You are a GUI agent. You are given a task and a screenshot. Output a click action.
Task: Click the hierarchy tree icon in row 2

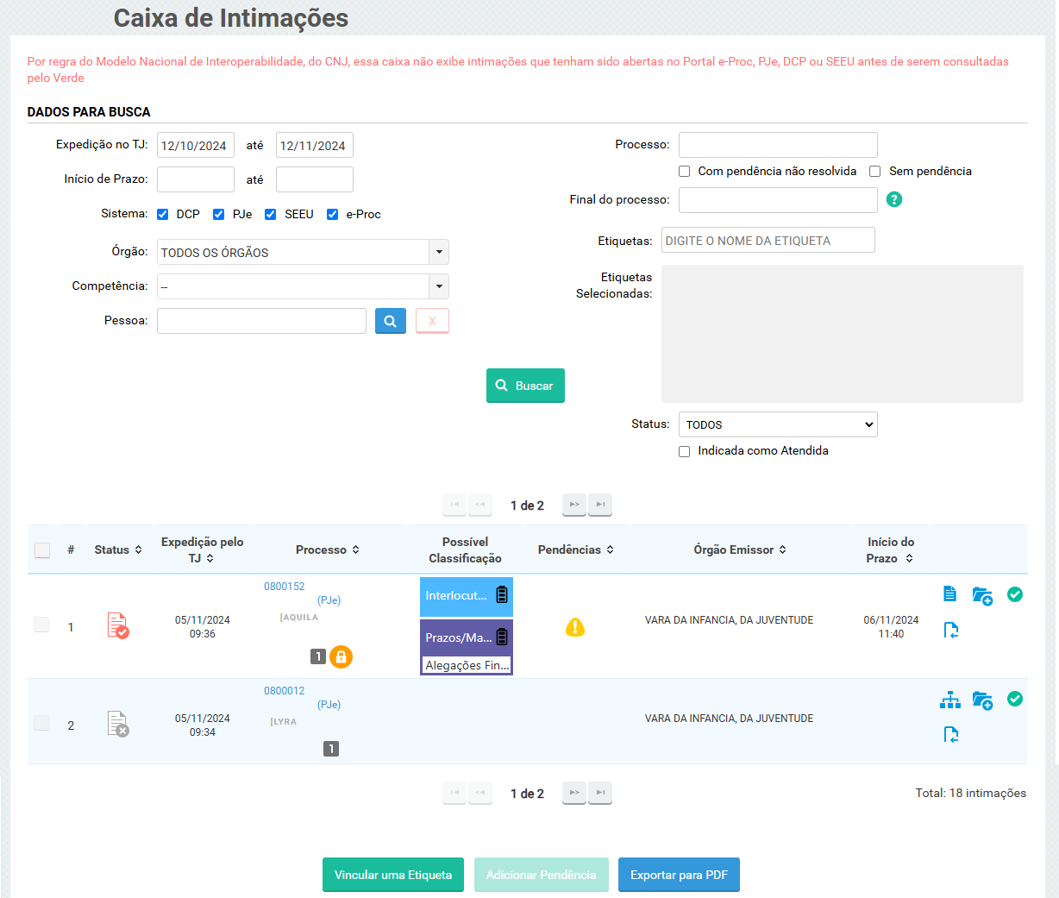tap(949, 700)
